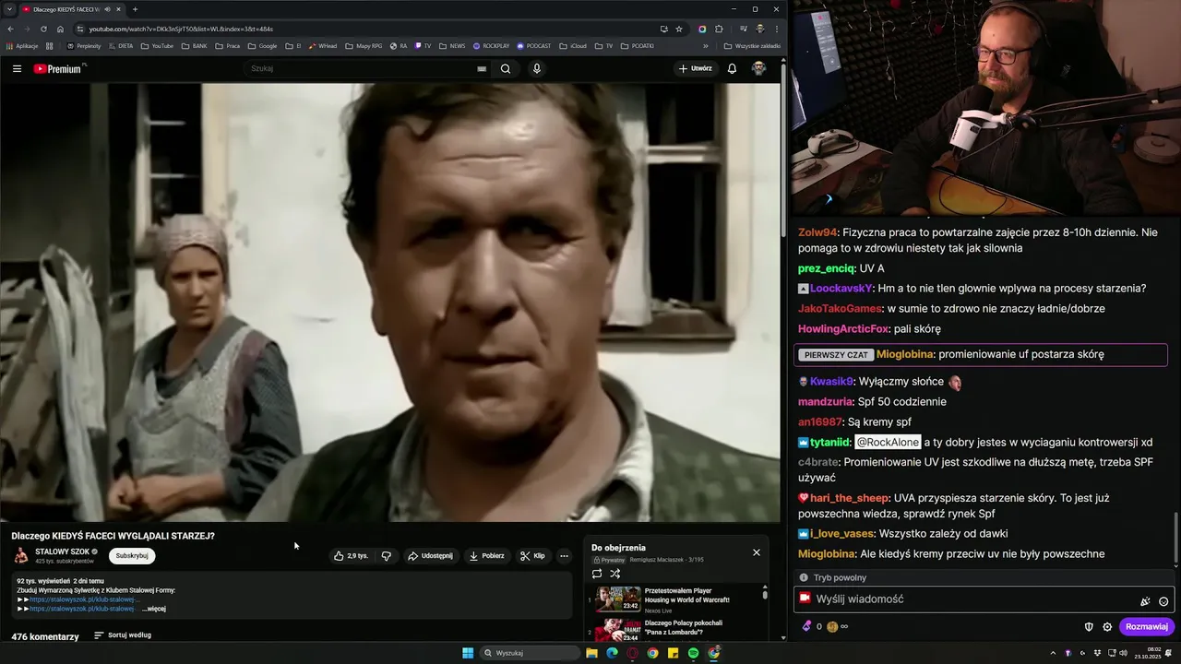The height and width of the screenshot is (664, 1181).
Task: Open browser home page icon
Action: pos(60,29)
